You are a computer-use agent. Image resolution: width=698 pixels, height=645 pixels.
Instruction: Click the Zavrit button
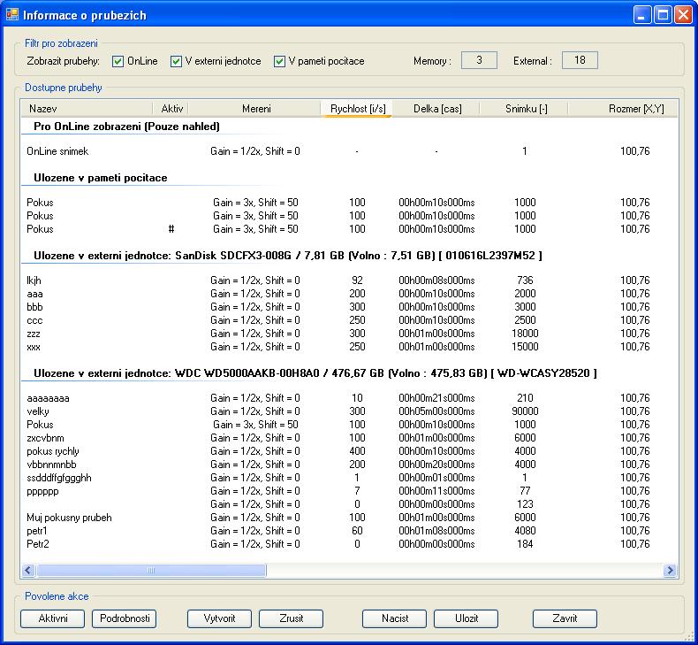tap(565, 618)
